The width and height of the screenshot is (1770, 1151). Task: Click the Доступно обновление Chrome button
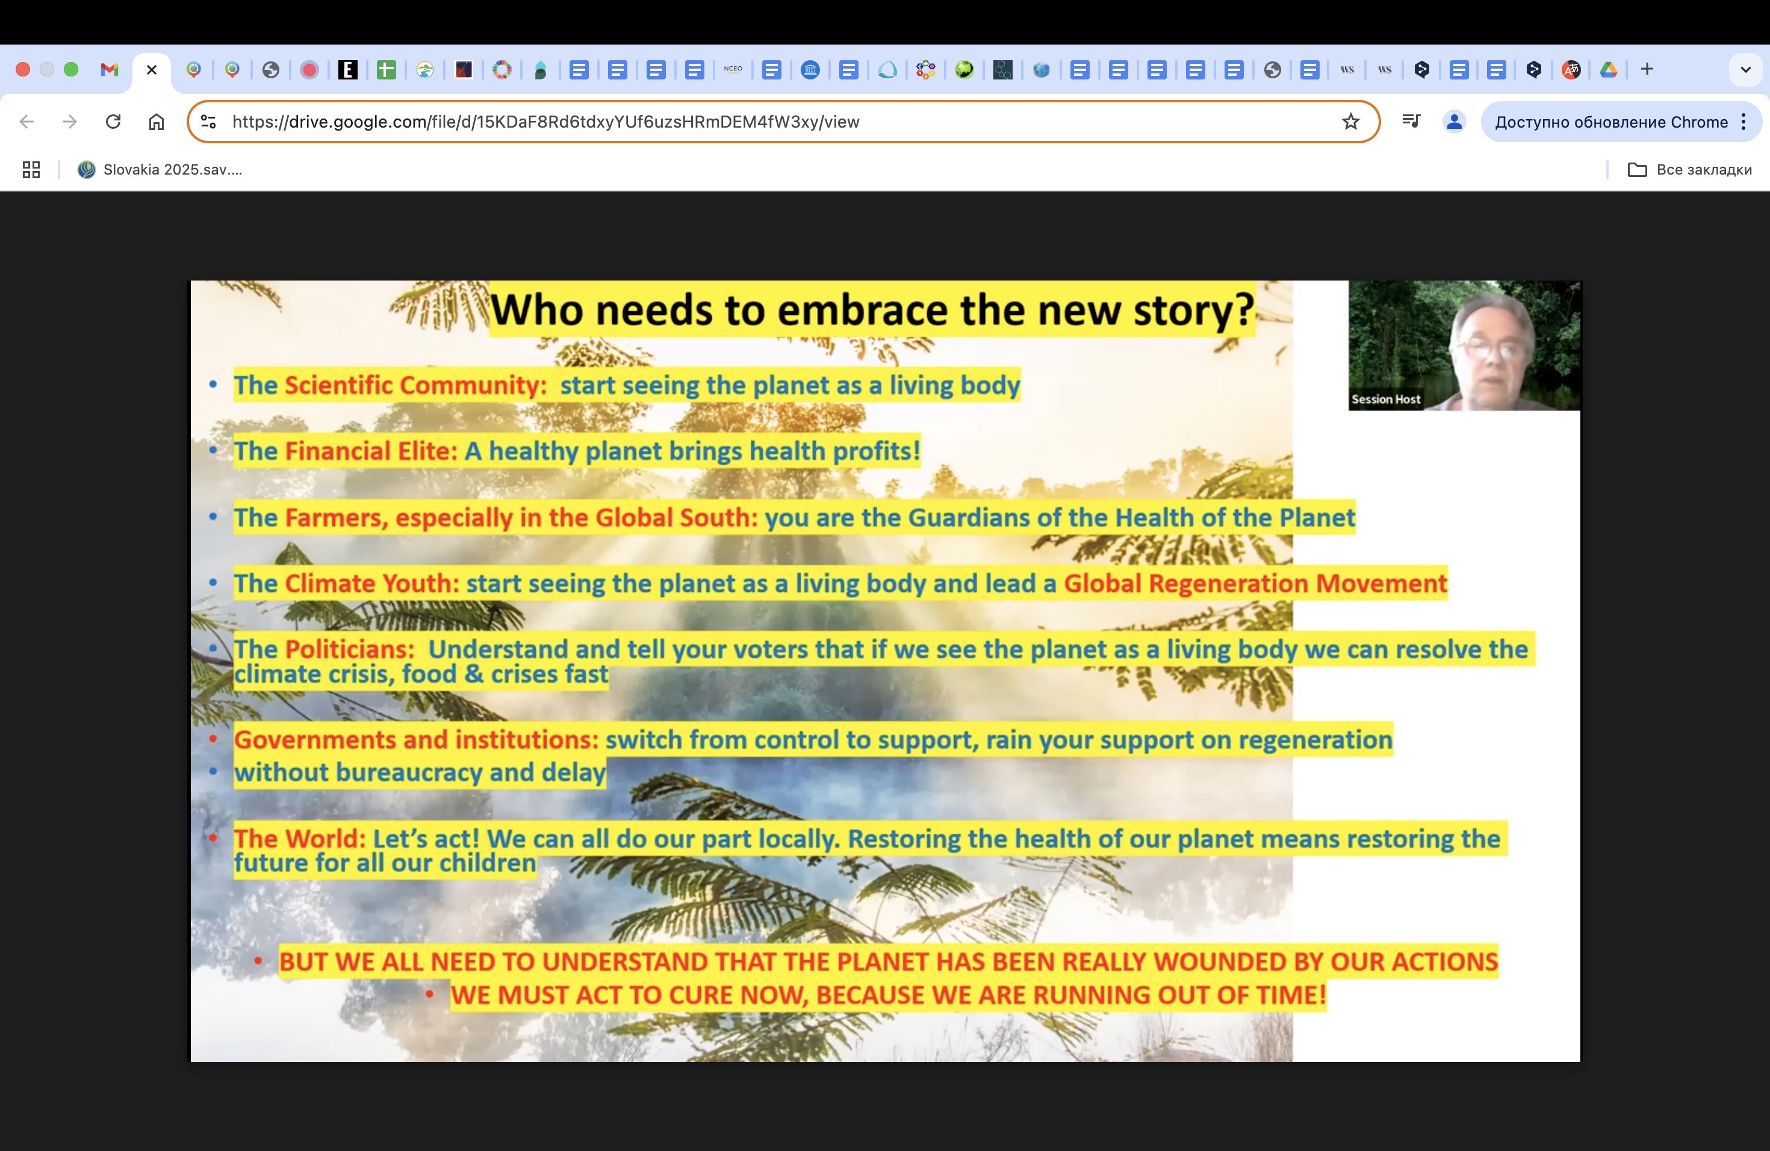tap(1611, 121)
